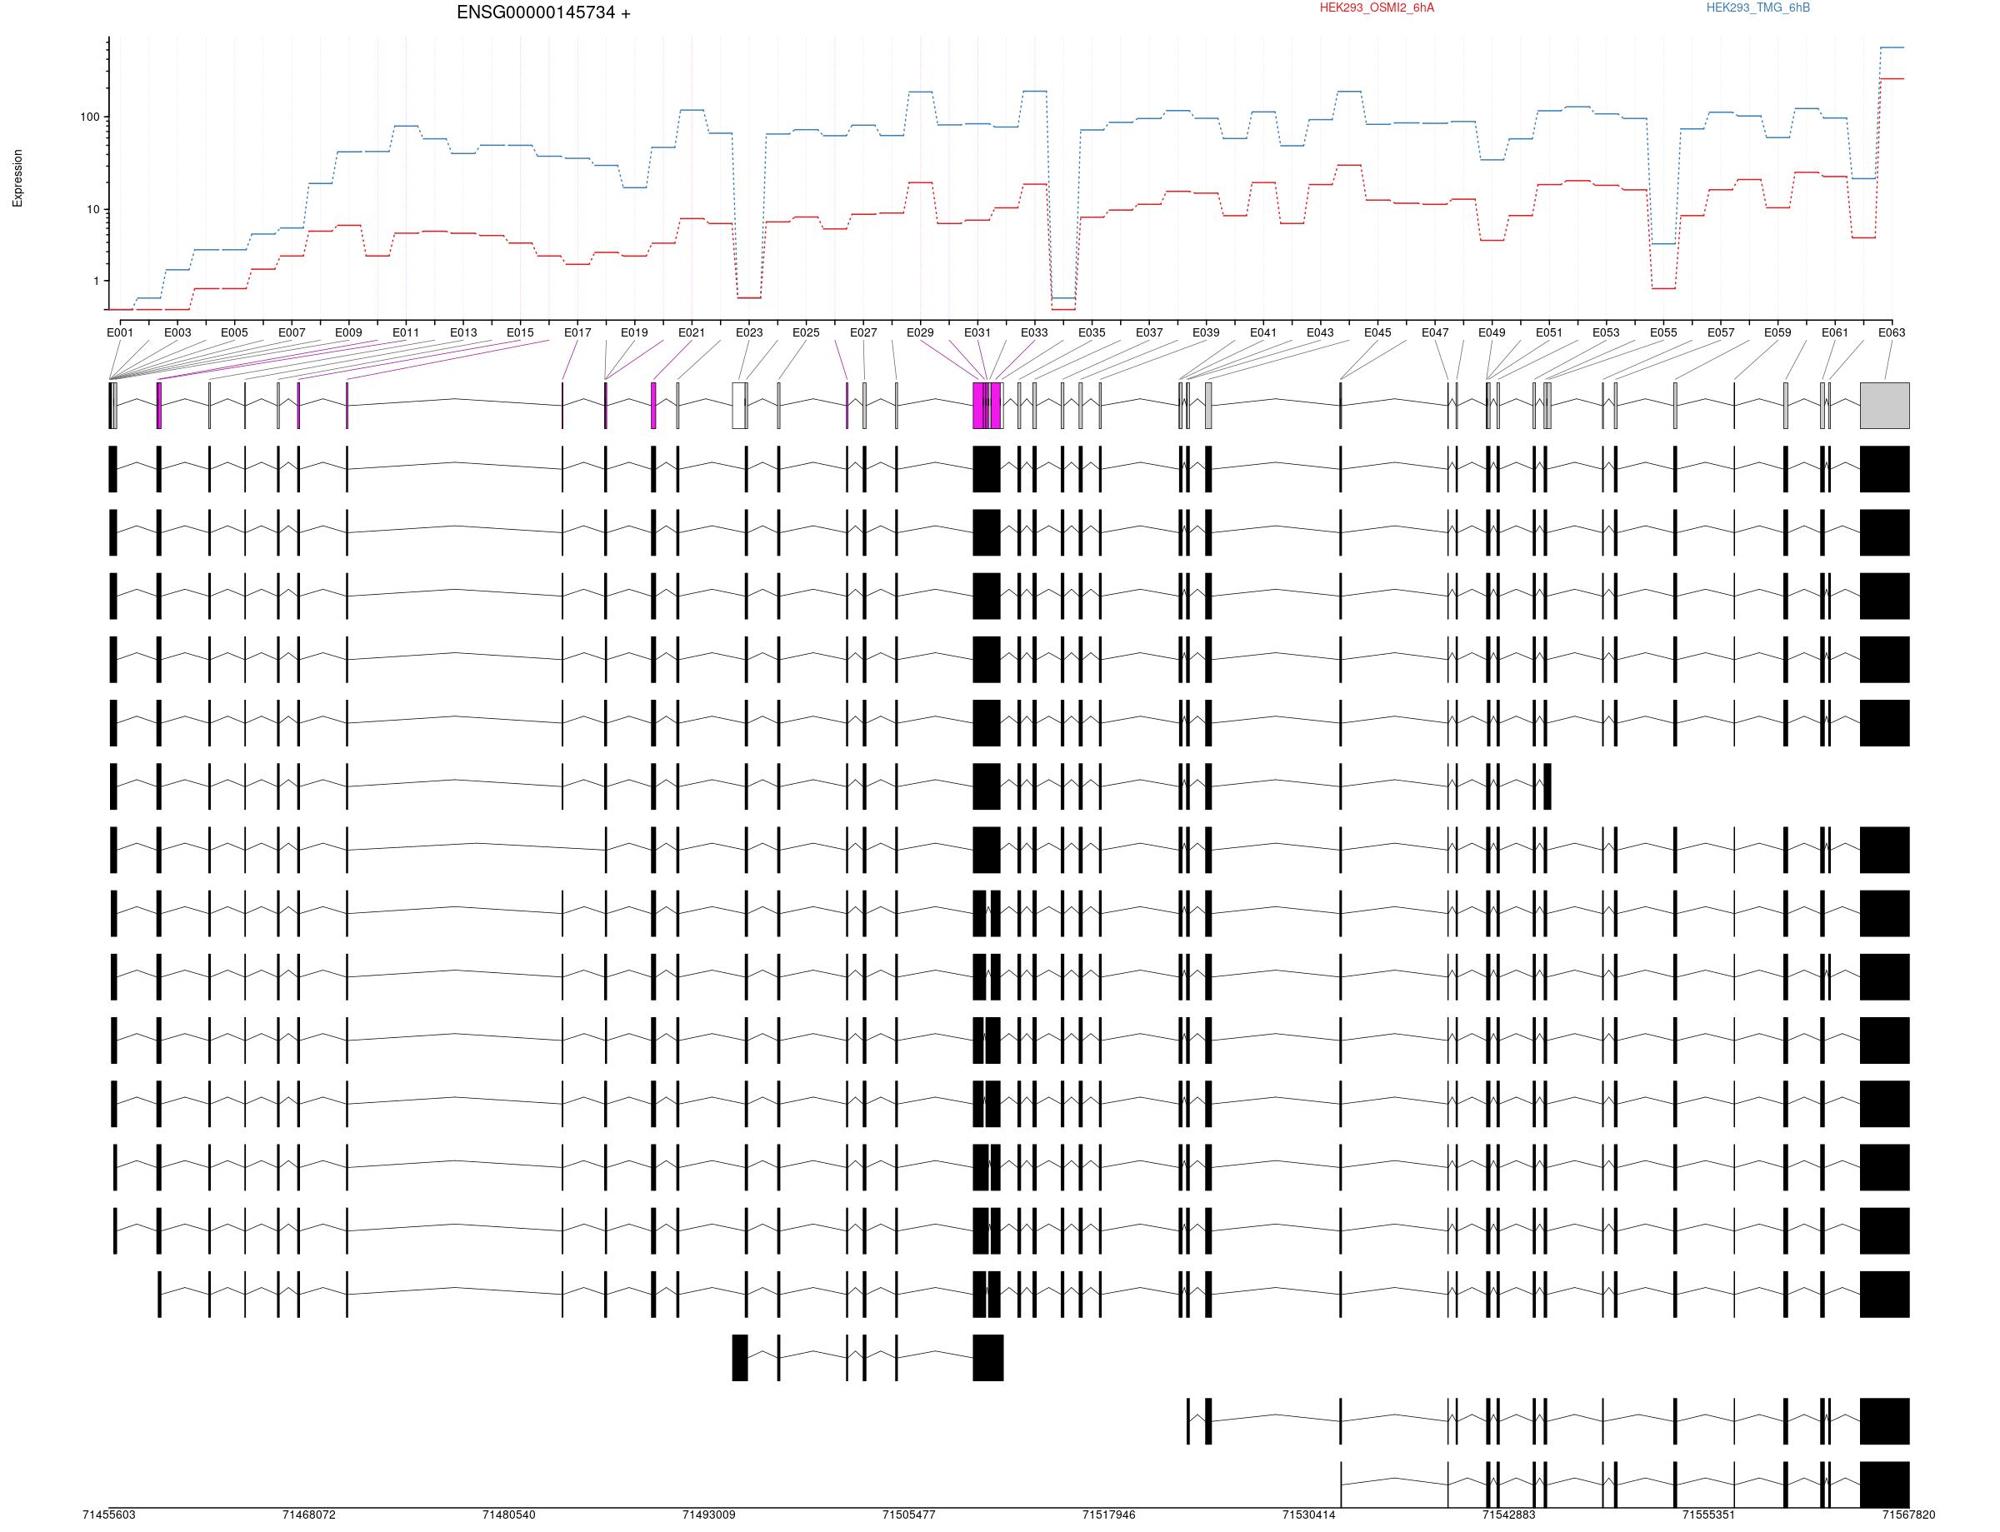The width and height of the screenshot is (2000, 1532).
Task: Click the y-axis tick label 10
Action: [93, 210]
